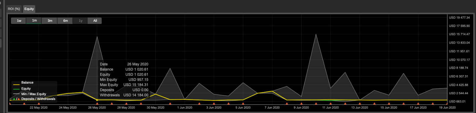Click x-axis label 7 Jun 2020

[272, 108]
